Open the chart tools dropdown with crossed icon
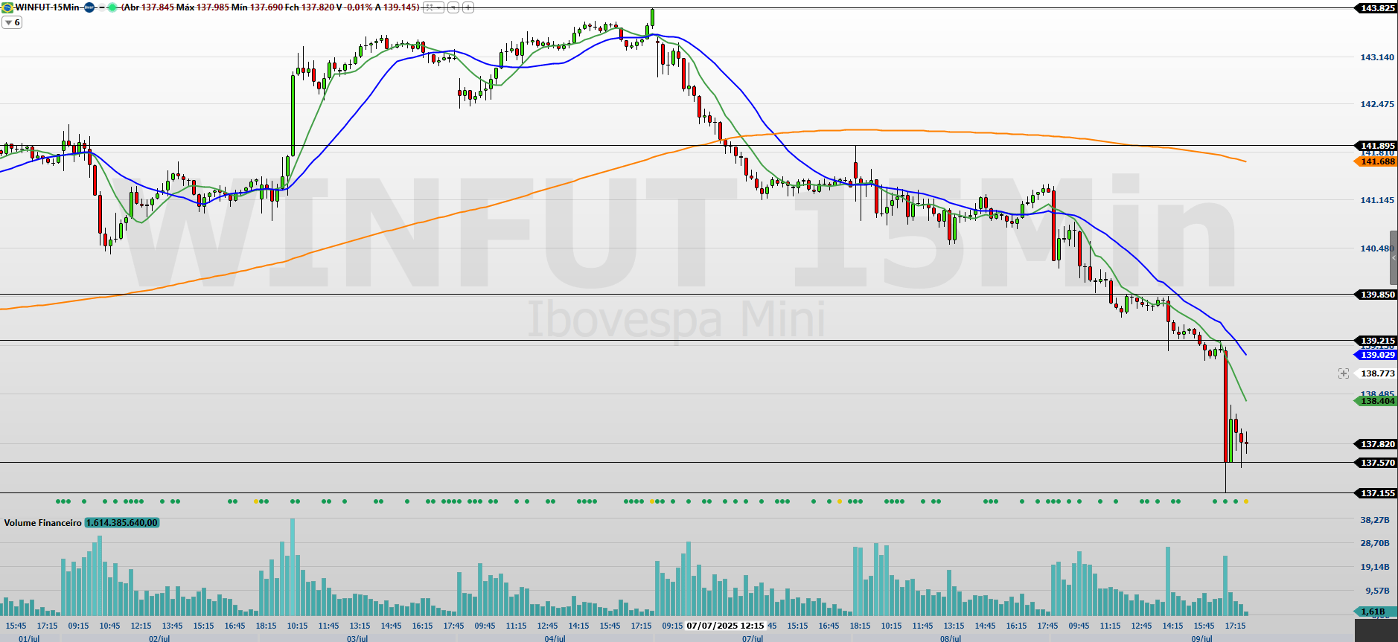 coord(433,7)
